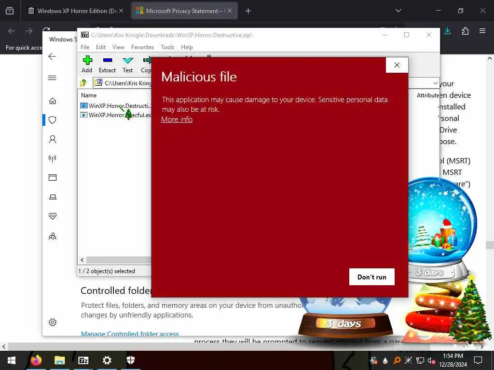Switch to Microsoft Privacy Statement tab
The height and width of the screenshot is (370, 494).
[184, 11]
